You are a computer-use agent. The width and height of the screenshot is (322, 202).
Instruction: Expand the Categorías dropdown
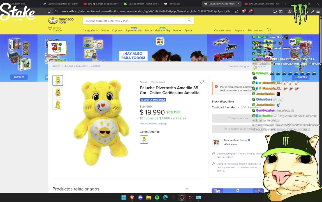click(90, 30)
